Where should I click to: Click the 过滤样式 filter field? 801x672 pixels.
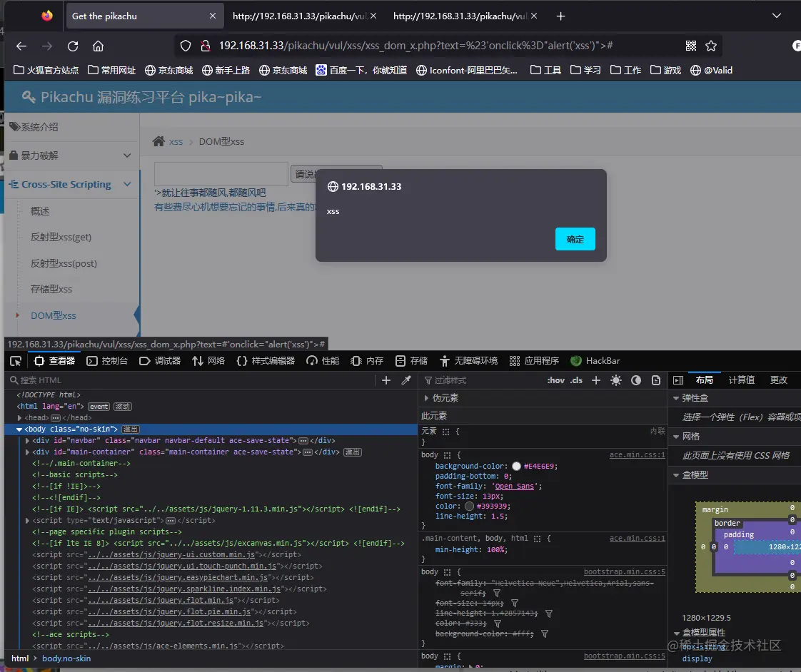click(x=483, y=380)
